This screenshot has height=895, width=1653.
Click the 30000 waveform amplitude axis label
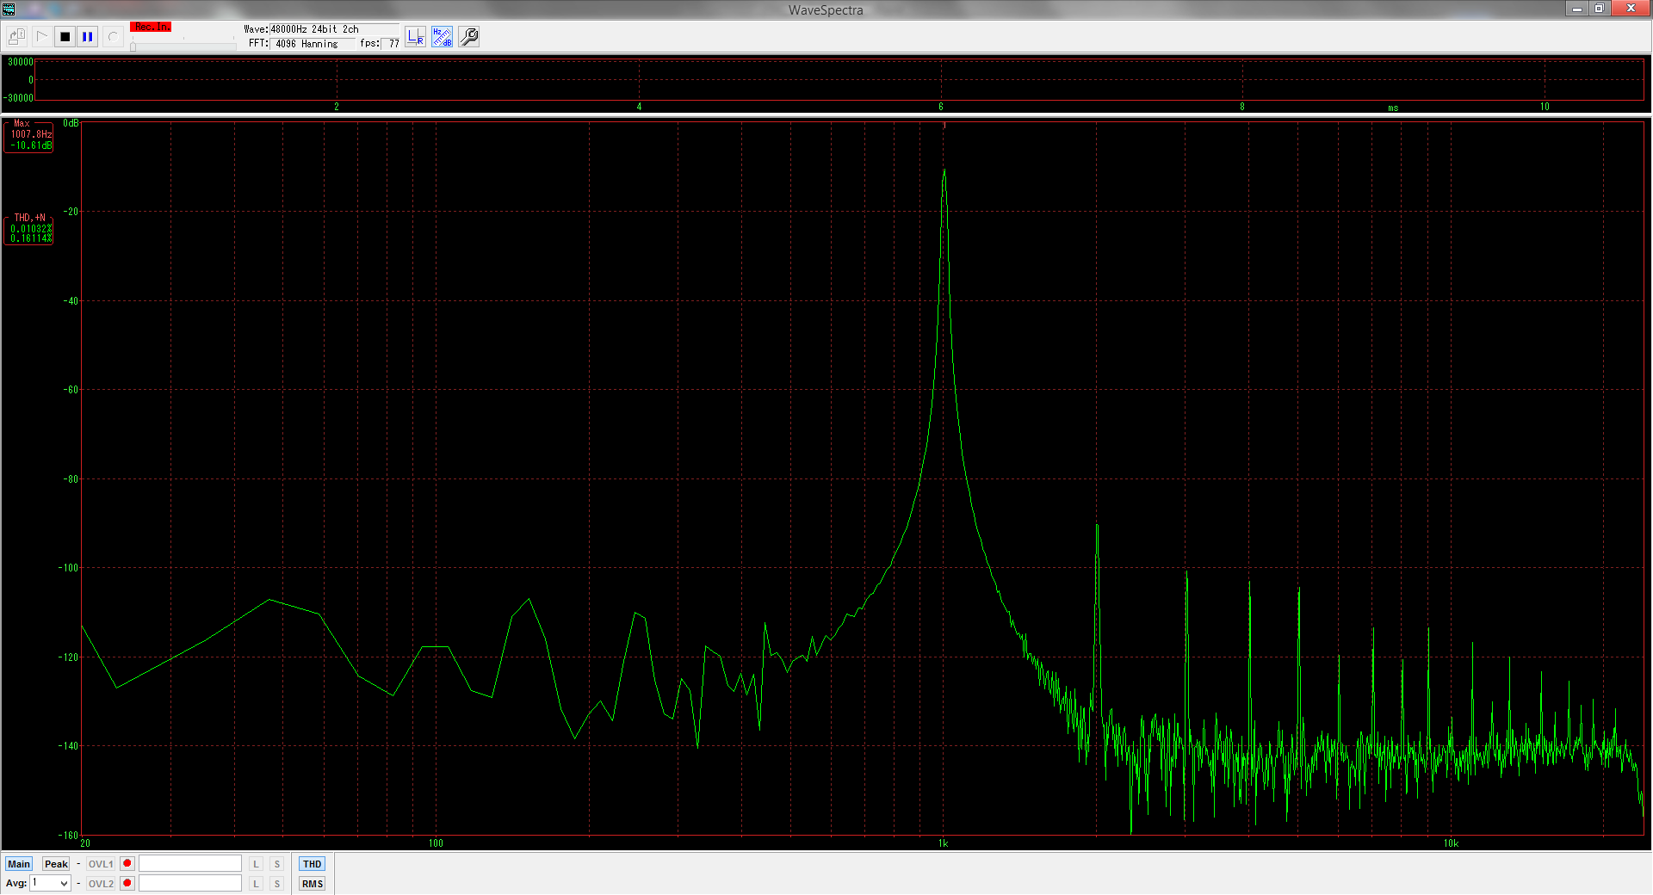point(20,62)
